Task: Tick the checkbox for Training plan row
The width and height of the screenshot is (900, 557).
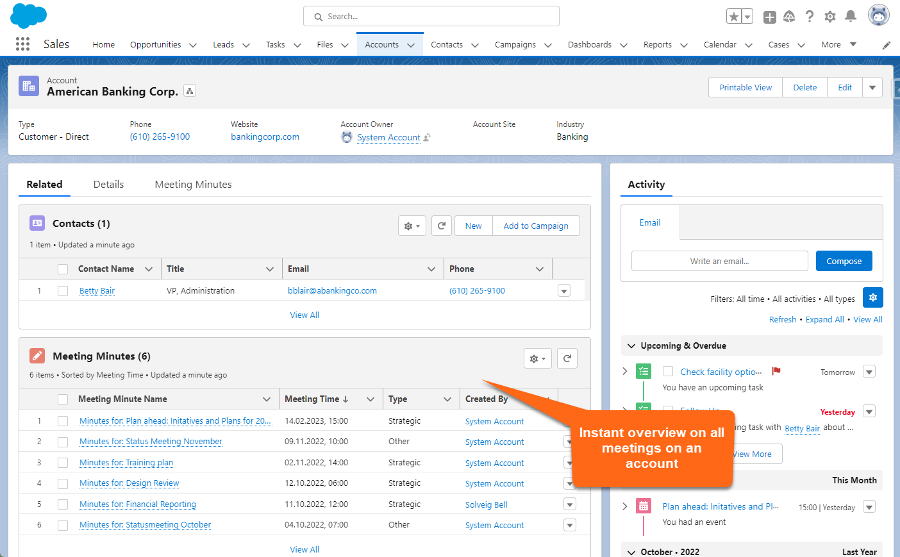Action: coord(63,463)
